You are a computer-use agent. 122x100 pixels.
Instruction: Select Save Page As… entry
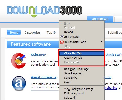pyautogui.click(x=82, y=73)
